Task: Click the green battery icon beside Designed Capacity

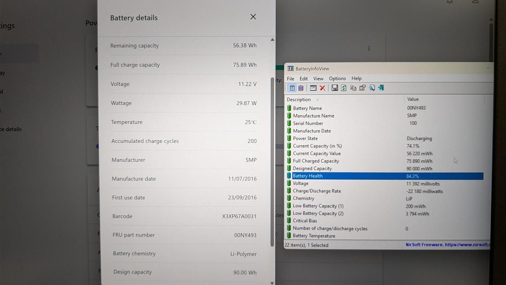Action: [289, 168]
